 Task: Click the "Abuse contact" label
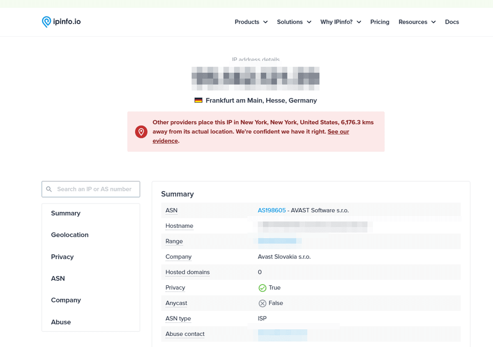(x=185, y=334)
